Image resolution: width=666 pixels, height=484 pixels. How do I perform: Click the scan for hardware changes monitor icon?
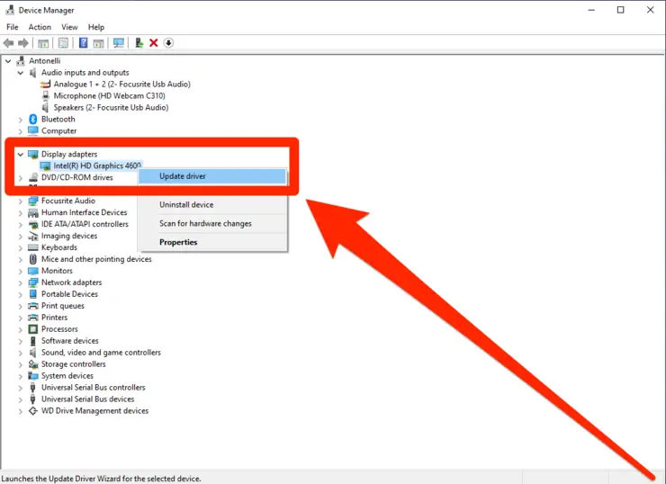pyautogui.click(x=119, y=43)
